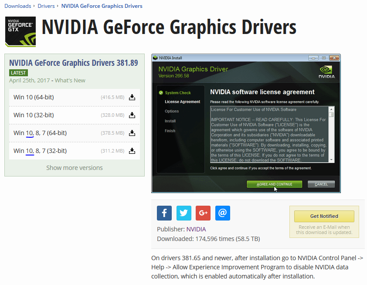Select Install step in installer
Viewport: 367px width, 285px height.
[170, 121]
